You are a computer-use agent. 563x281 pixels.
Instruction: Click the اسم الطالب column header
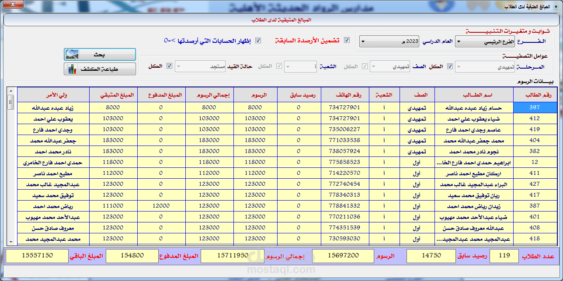click(x=474, y=95)
